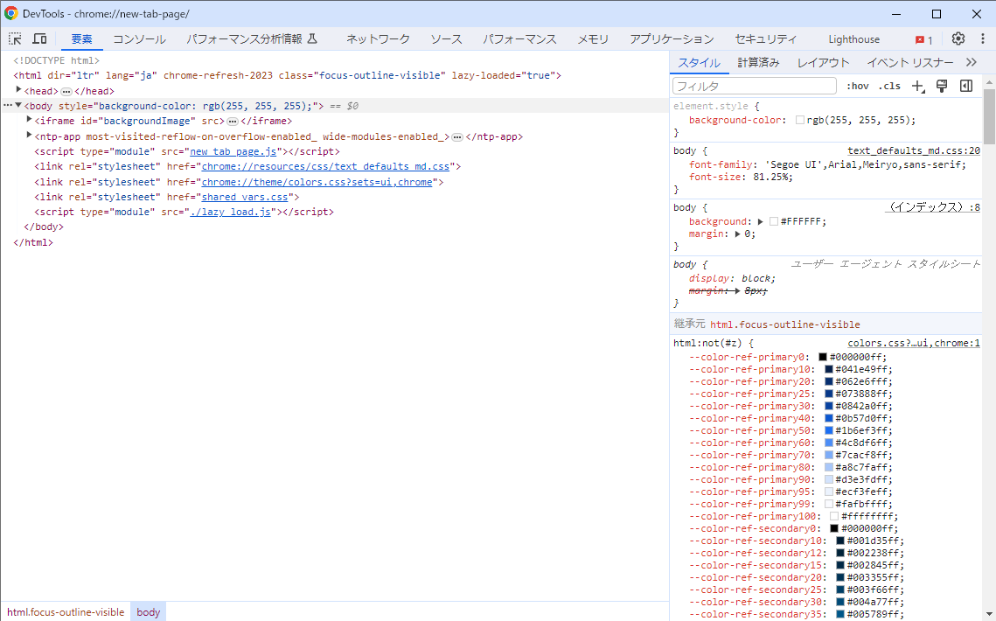Viewport: 996px width, 621px height.
Task: Open the ソース tab
Action: [447, 38]
